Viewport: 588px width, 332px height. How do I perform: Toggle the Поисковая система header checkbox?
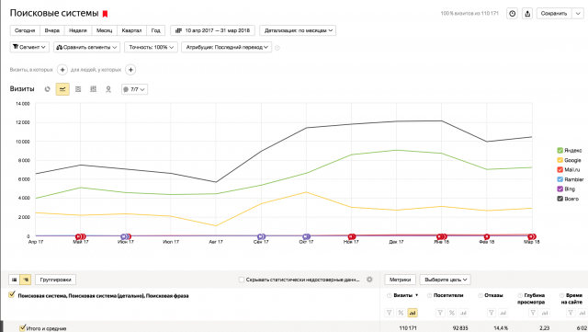[x=12, y=295]
